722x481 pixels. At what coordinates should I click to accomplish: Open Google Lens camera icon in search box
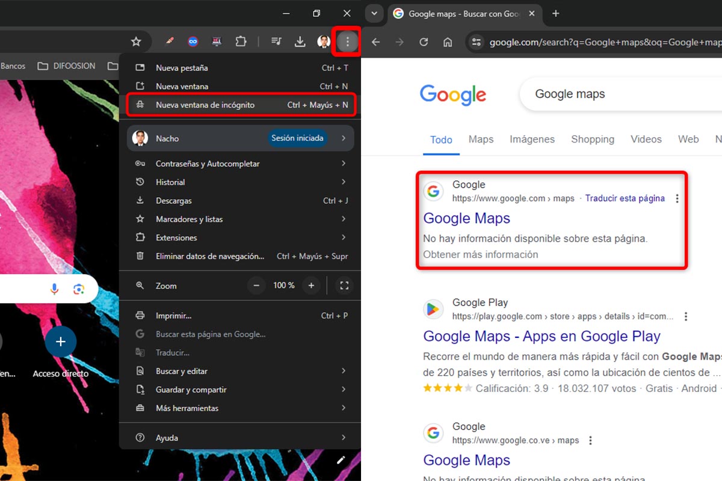pos(79,289)
